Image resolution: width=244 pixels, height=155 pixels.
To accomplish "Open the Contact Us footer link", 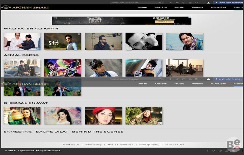I will pos(71,145).
